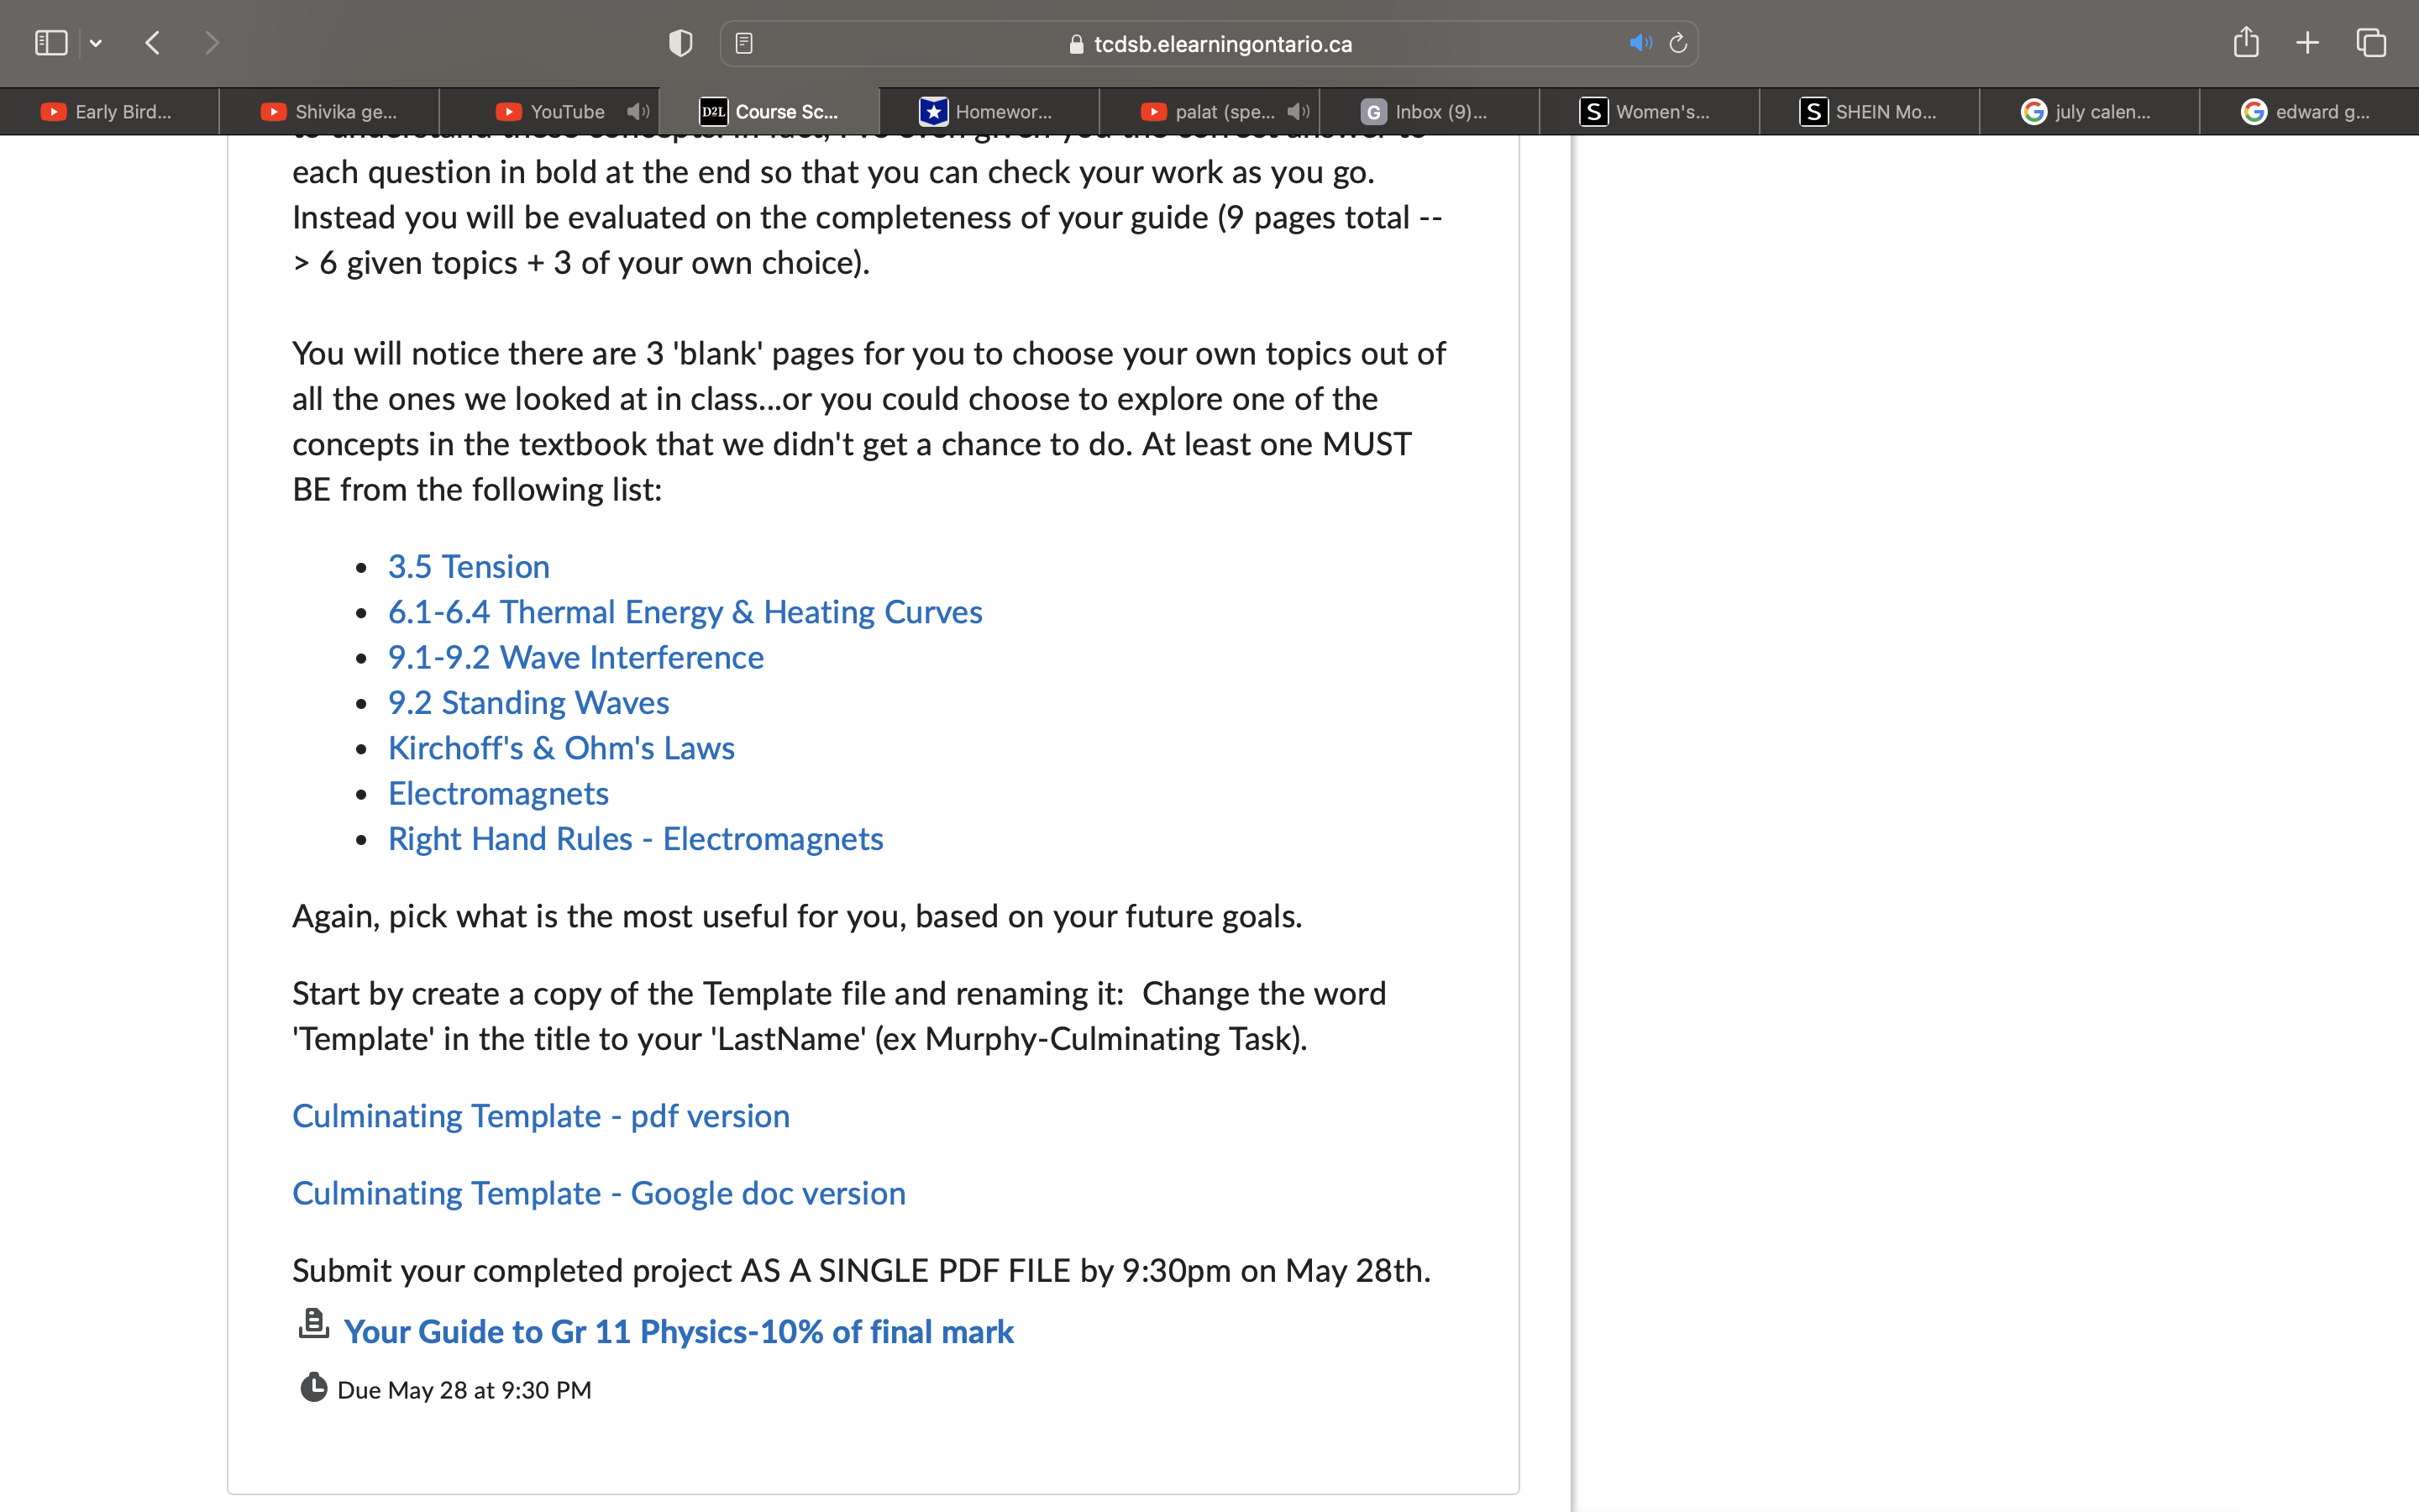Mute audio on the palat tab
This screenshot has width=2419, height=1512.
pyautogui.click(x=1297, y=111)
